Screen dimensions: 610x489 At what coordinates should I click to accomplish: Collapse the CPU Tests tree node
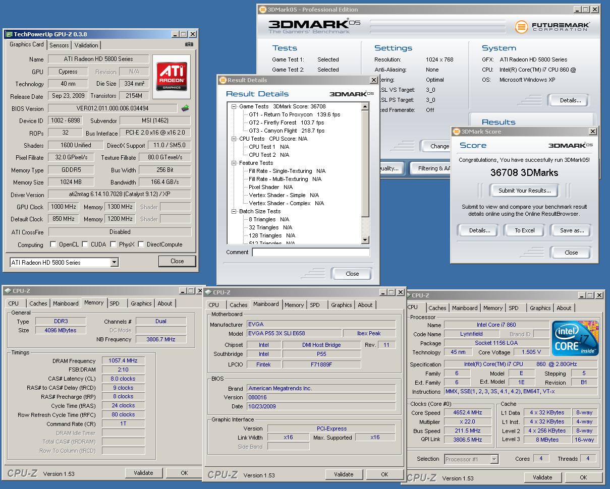pyautogui.click(x=234, y=139)
